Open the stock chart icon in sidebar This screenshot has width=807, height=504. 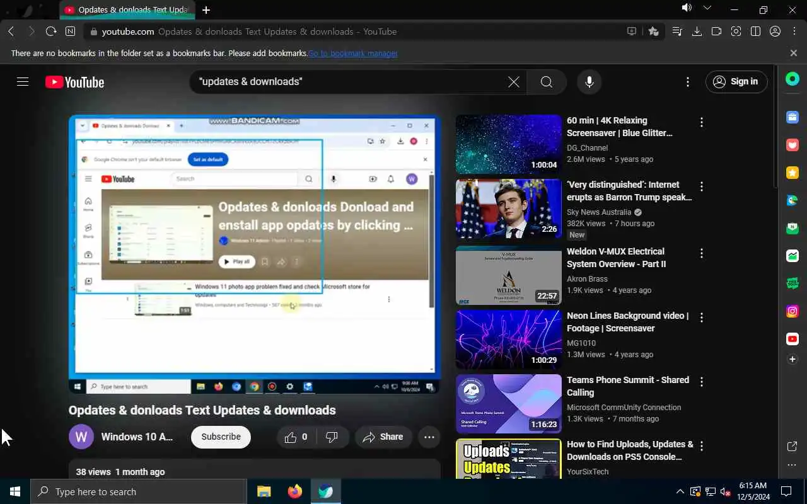tap(792, 256)
